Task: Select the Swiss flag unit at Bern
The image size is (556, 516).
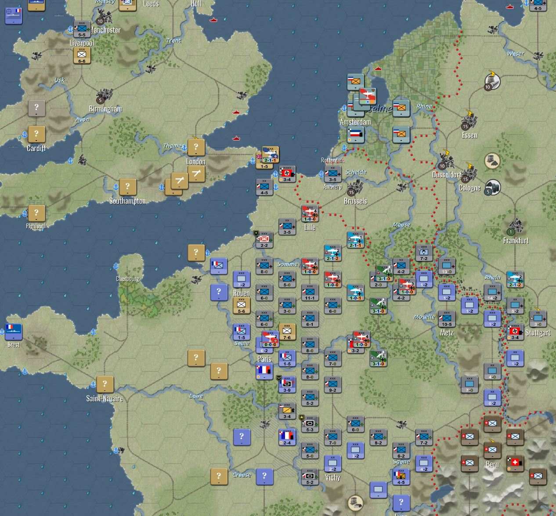Action: pos(515,463)
